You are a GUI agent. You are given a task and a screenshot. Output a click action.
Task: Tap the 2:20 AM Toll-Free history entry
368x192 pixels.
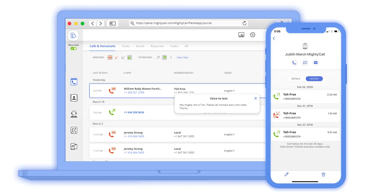pyautogui.click(x=305, y=96)
